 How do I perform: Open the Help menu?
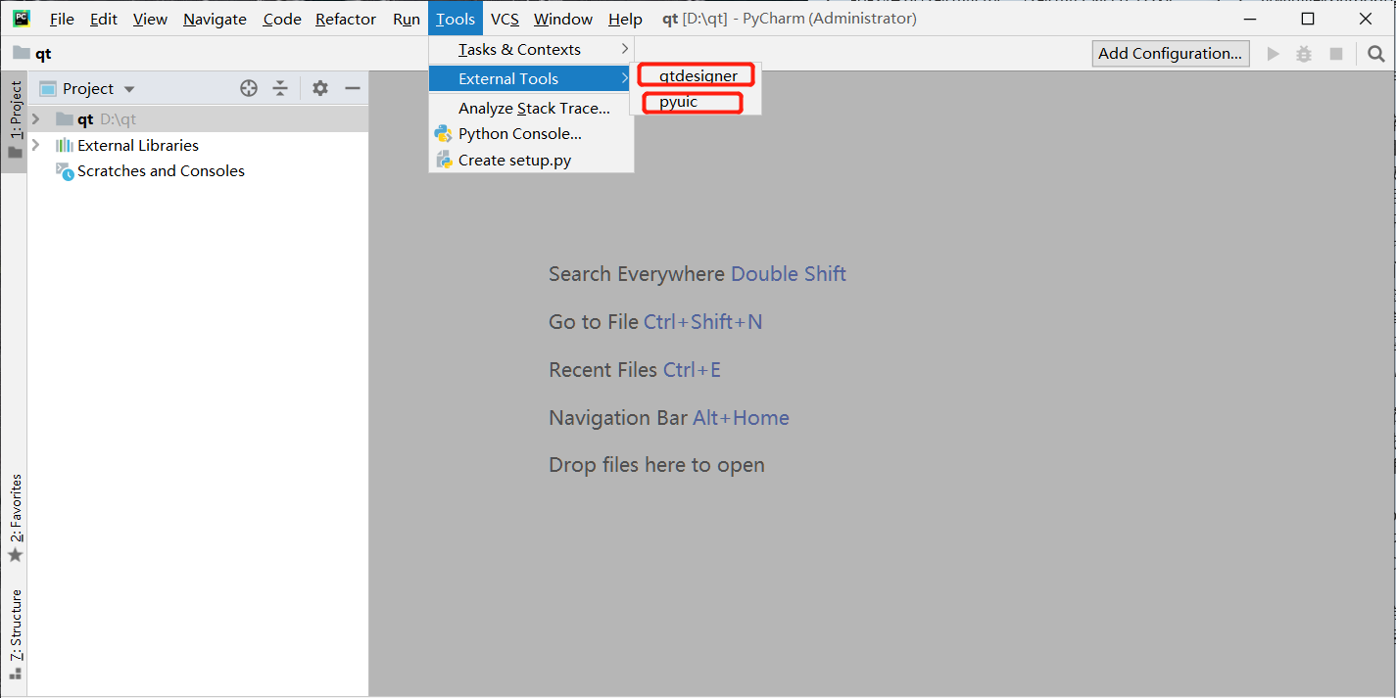tap(625, 19)
